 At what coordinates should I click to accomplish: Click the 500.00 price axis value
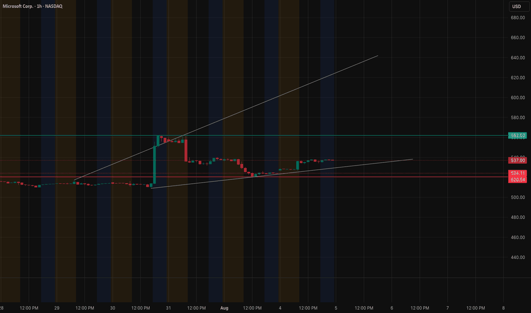[x=518, y=197]
